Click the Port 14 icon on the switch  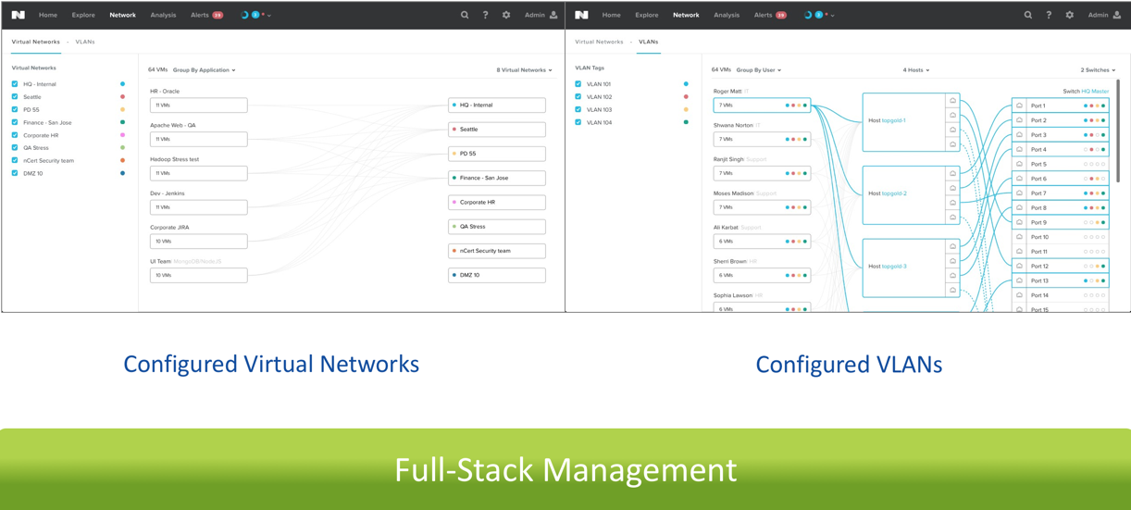pyautogui.click(x=1020, y=295)
